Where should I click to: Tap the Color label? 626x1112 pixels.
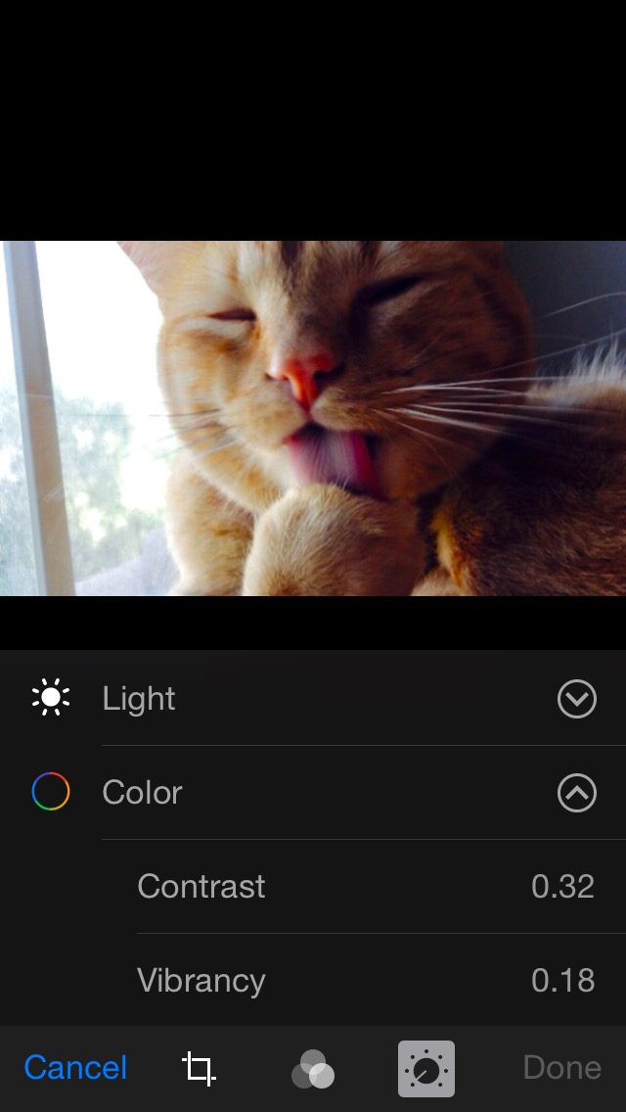(x=143, y=792)
